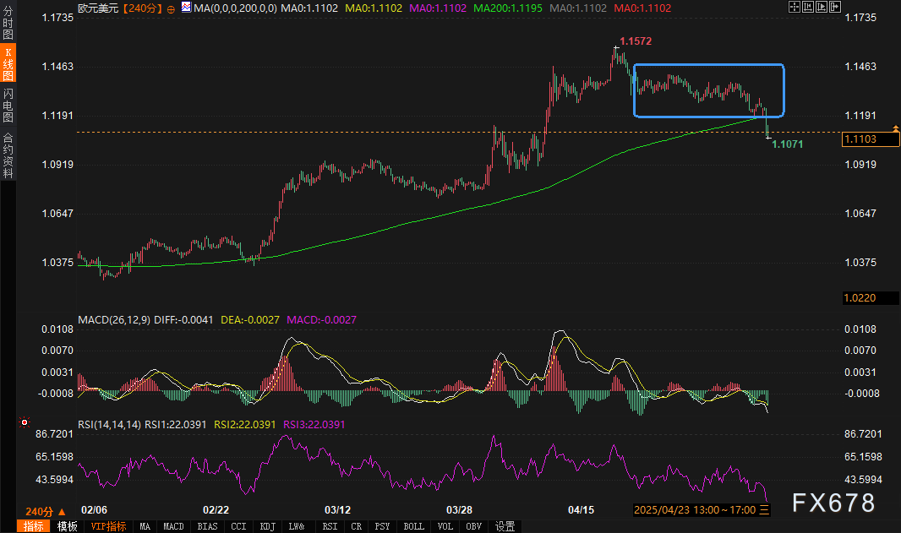The width and height of the screenshot is (901, 533).
Task: Click the third layout icon at top right
Action: pos(821,8)
